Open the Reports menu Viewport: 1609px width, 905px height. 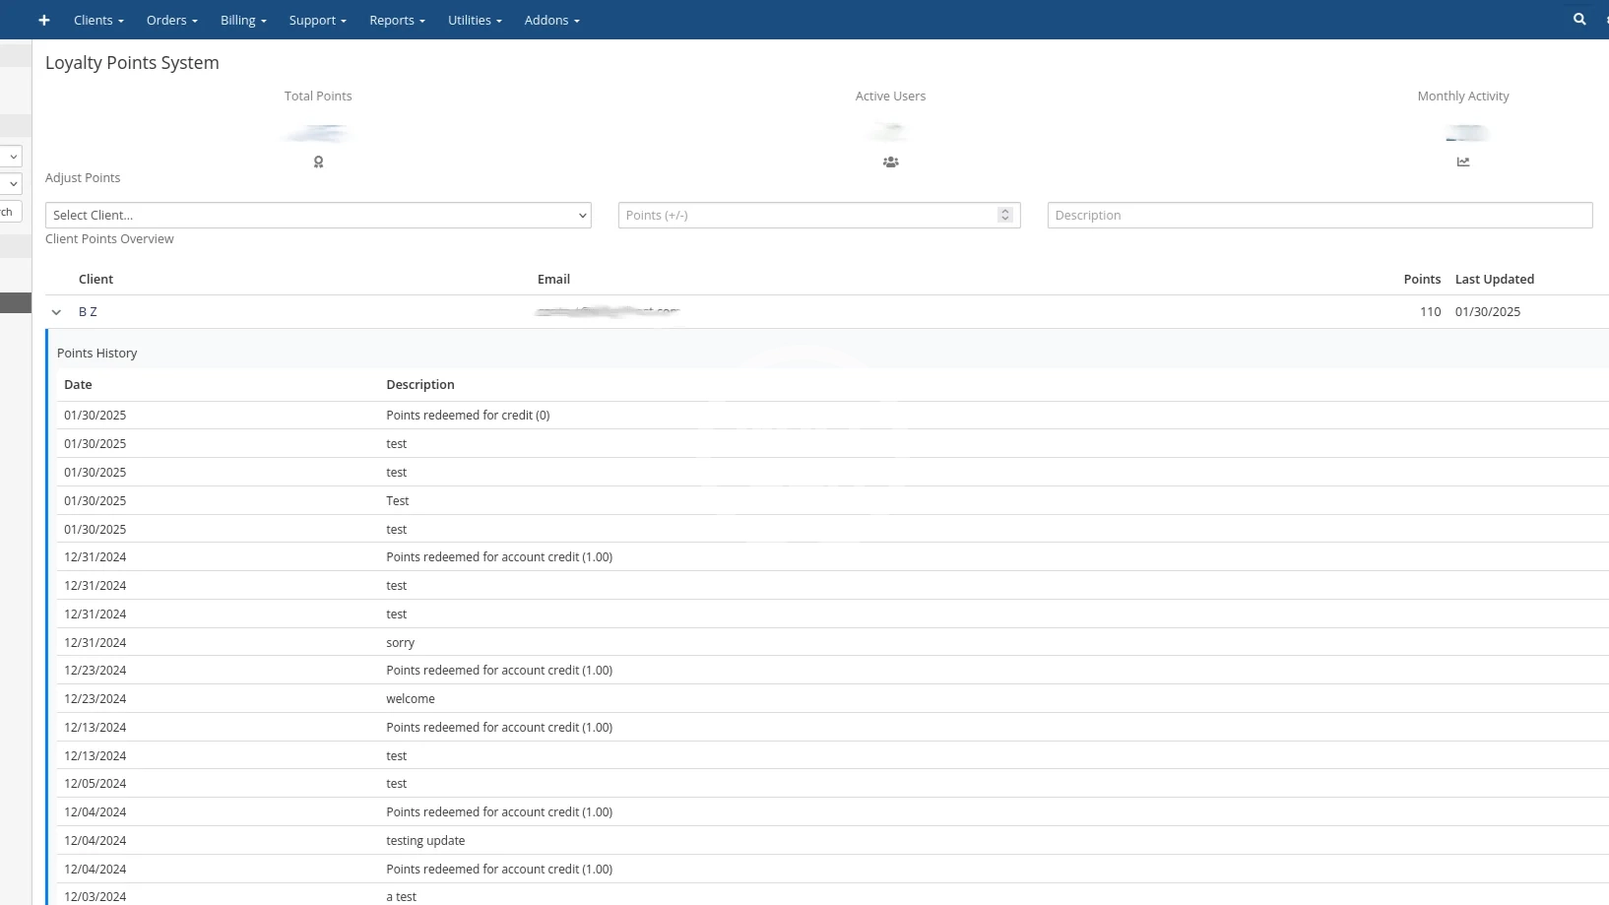click(397, 20)
